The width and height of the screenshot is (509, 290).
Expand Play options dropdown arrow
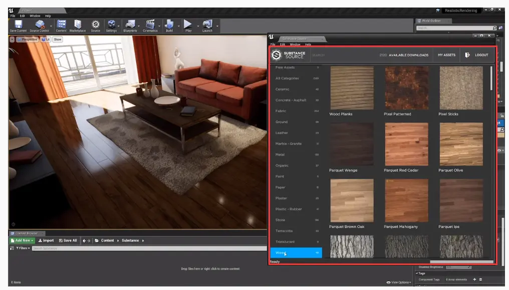(x=198, y=26)
